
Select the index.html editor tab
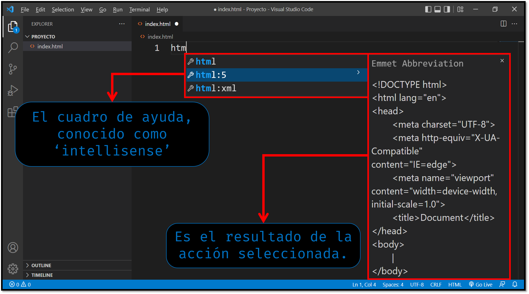point(157,24)
